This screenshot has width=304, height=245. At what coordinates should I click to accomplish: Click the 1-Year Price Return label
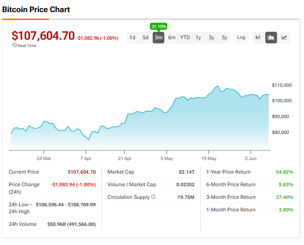click(x=229, y=172)
